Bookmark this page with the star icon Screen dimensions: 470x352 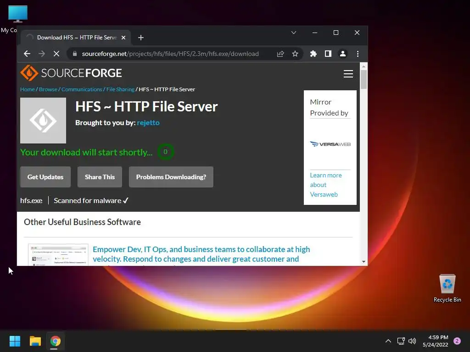(295, 54)
